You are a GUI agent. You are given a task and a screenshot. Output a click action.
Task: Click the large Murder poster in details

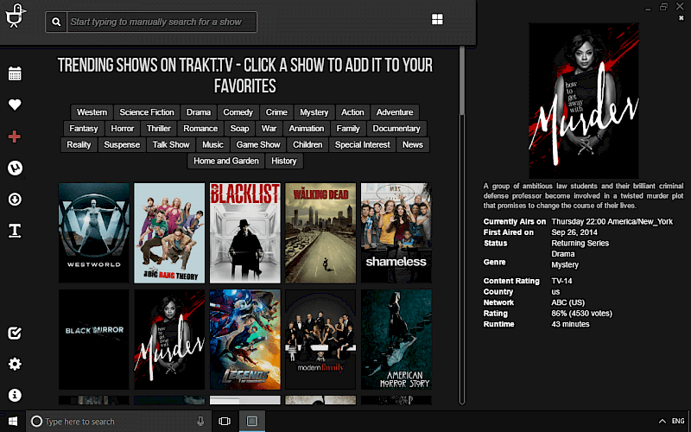click(584, 100)
